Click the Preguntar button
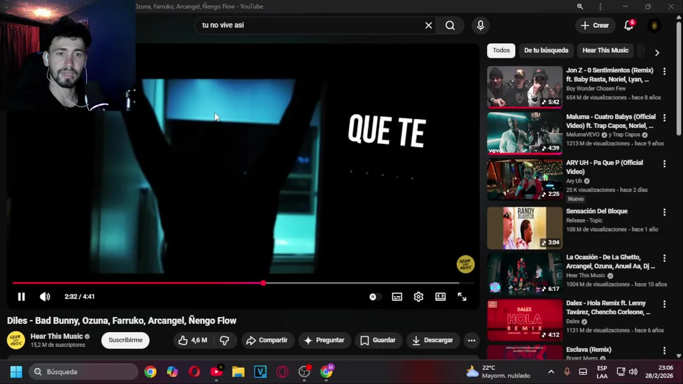Screen dimensions: 683x384 click(324, 340)
